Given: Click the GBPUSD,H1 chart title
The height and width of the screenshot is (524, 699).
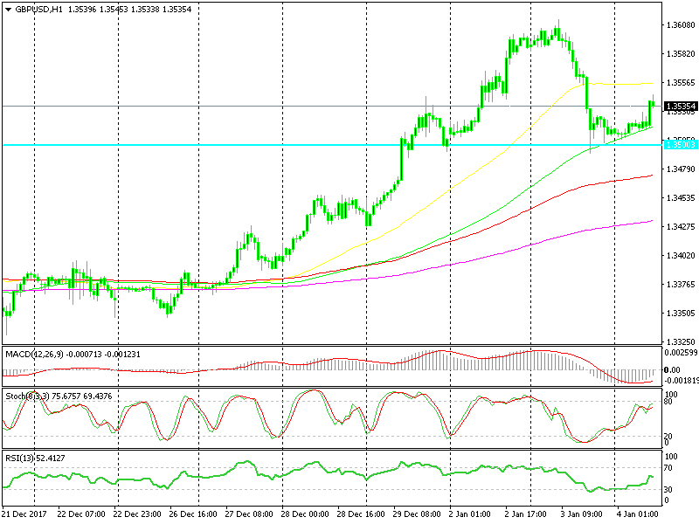Looking at the screenshot, I should [38, 10].
